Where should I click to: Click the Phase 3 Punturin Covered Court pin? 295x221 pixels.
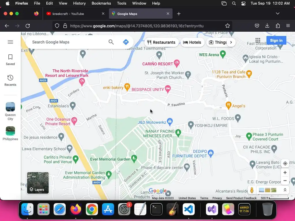(x=249, y=136)
